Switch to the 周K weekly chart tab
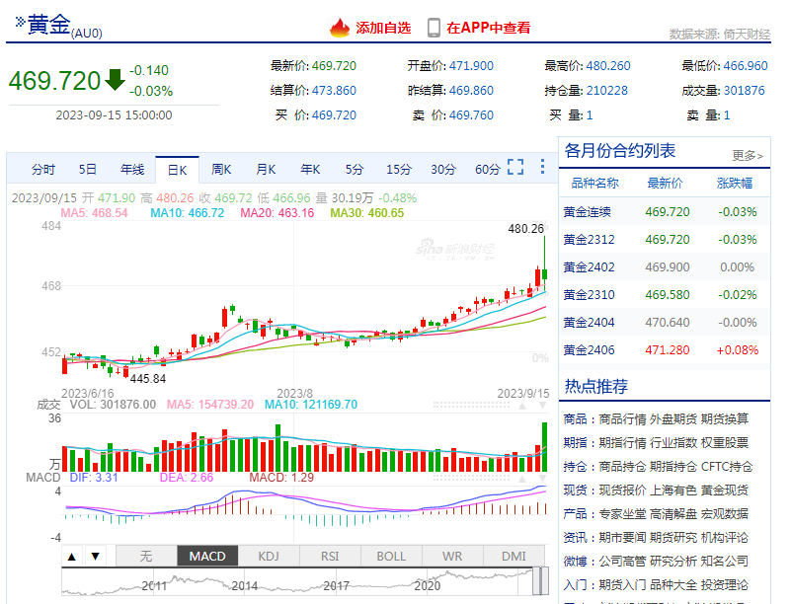 point(220,169)
